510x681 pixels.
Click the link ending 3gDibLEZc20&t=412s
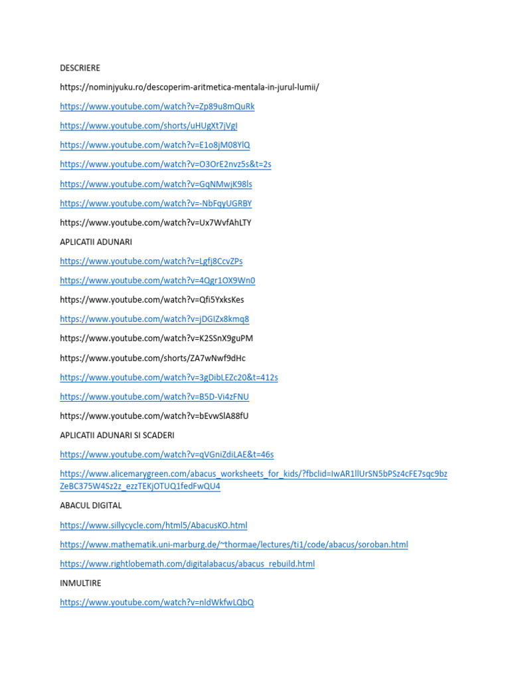(169, 378)
